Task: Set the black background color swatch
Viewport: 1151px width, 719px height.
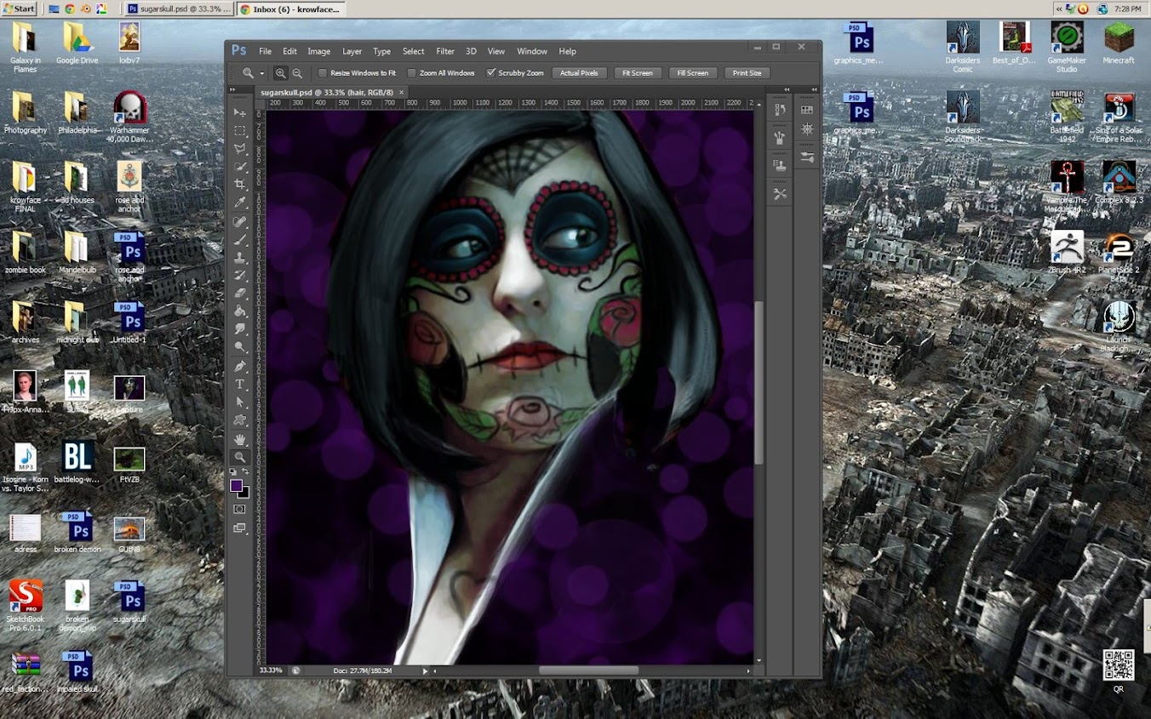Action: click(x=244, y=492)
